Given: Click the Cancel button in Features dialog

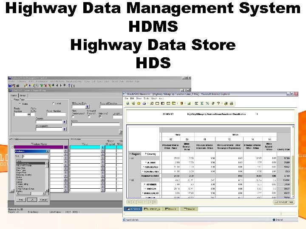Looking at the screenshot, I should pos(43,200).
